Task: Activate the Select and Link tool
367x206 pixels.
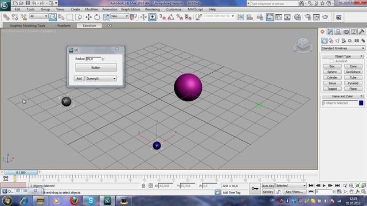Action: [x=6, y=17]
